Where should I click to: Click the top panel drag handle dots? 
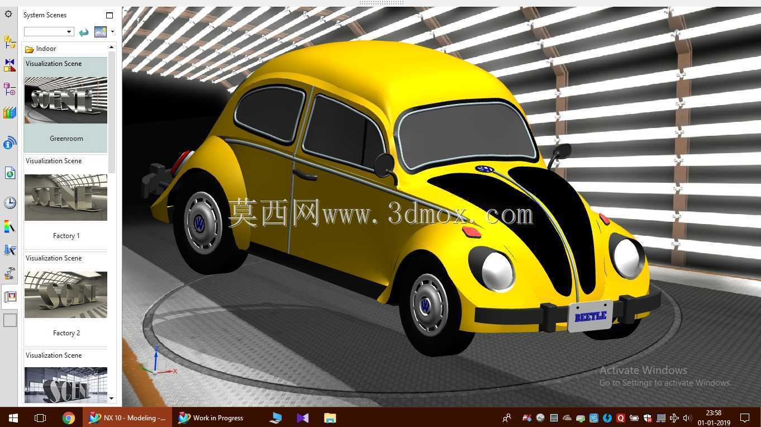pyautogui.click(x=380, y=3)
